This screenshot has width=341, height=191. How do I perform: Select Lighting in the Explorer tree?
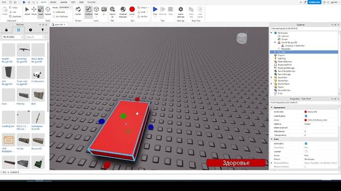282,58
